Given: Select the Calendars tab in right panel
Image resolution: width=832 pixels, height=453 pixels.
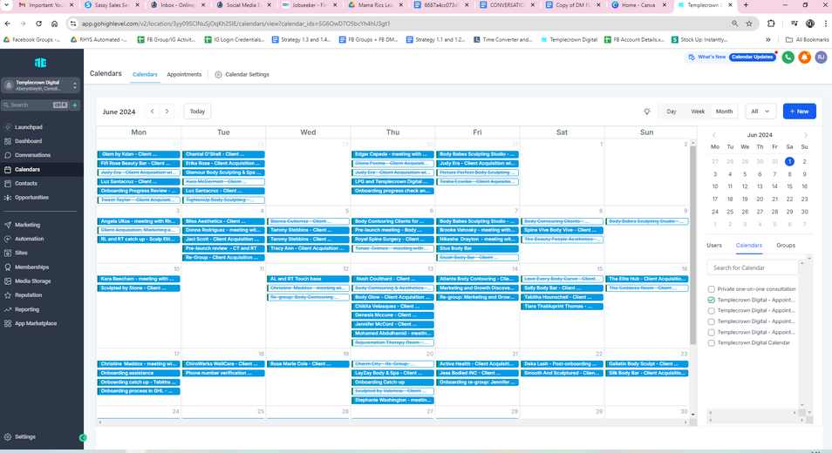Looking at the screenshot, I should (x=748, y=246).
